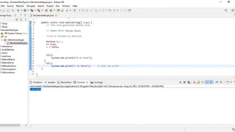Click Package Explorer horizontal scrollbar thumb
235x132 pixels.
[x=10, y=125]
